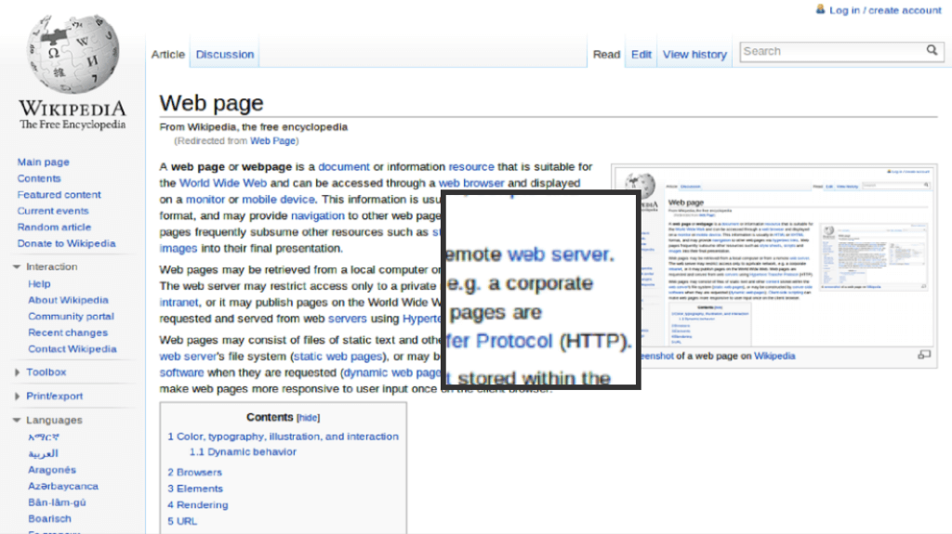Follow the static web pages link
The height and width of the screenshot is (534, 952).
click(338, 357)
